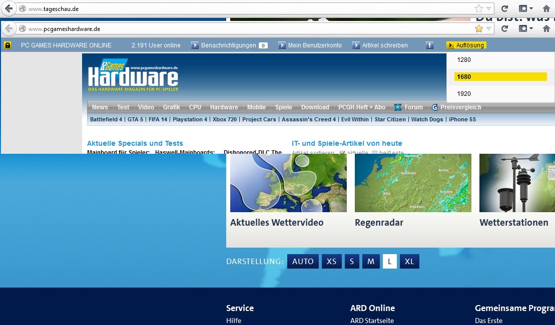Toggle the 'aktuelle' sort checkbox
The image size is (555, 325).
(x=342, y=153)
